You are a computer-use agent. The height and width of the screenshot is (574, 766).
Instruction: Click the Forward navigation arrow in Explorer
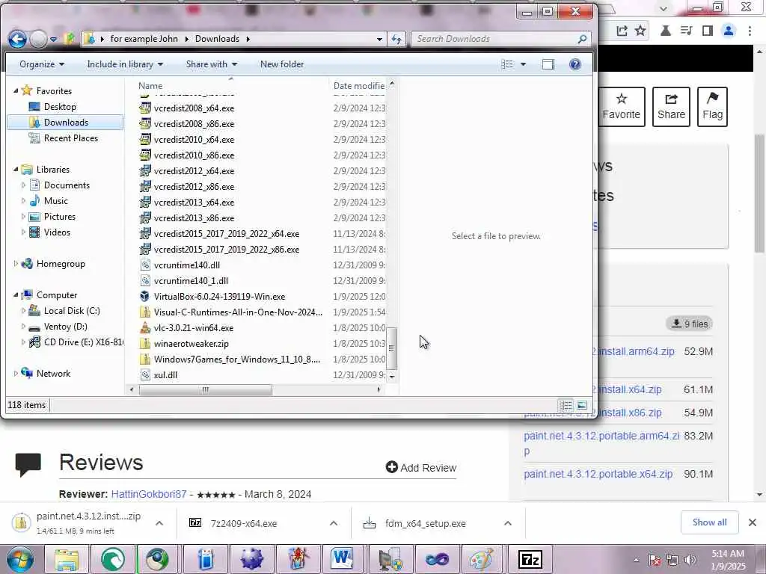click(39, 39)
